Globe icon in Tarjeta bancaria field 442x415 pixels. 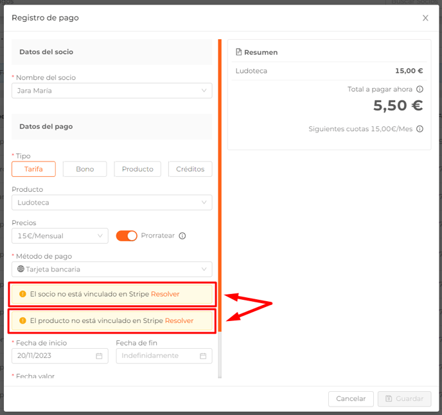[x=21, y=269]
